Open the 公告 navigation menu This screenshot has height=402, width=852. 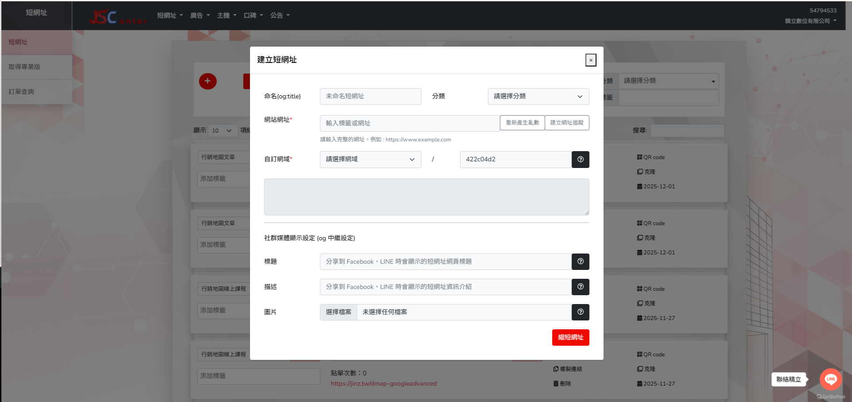[x=280, y=16]
